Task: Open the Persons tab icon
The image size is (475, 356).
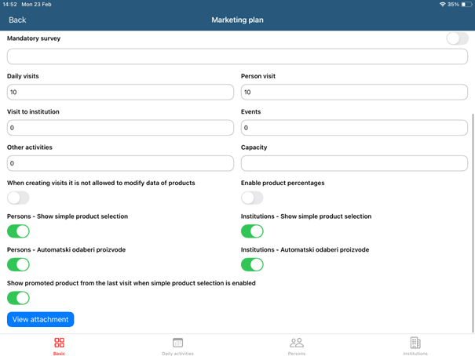Action: tap(296, 343)
